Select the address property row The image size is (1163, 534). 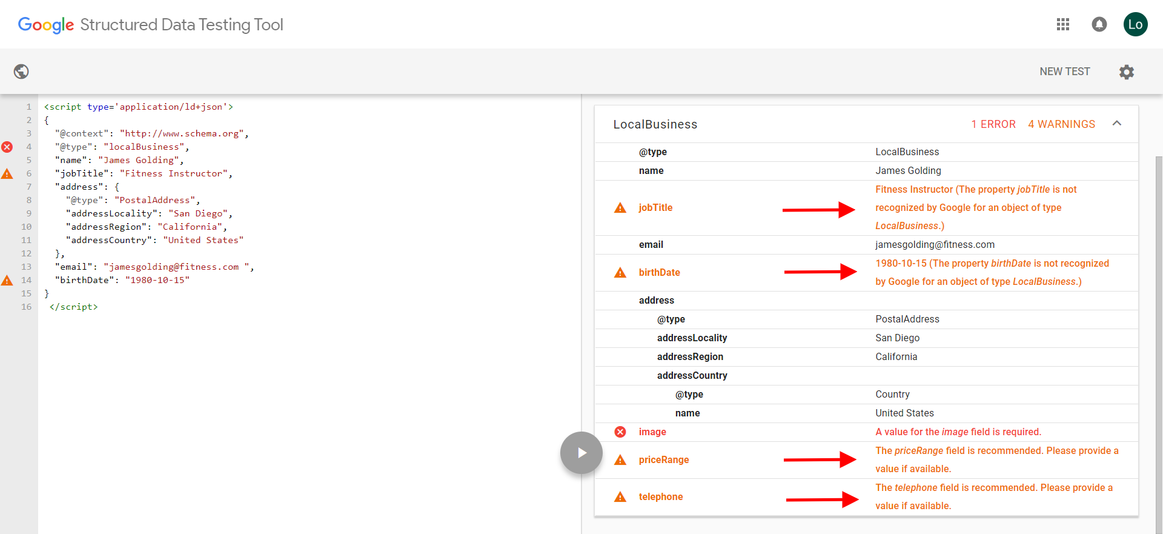pos(866,301)
